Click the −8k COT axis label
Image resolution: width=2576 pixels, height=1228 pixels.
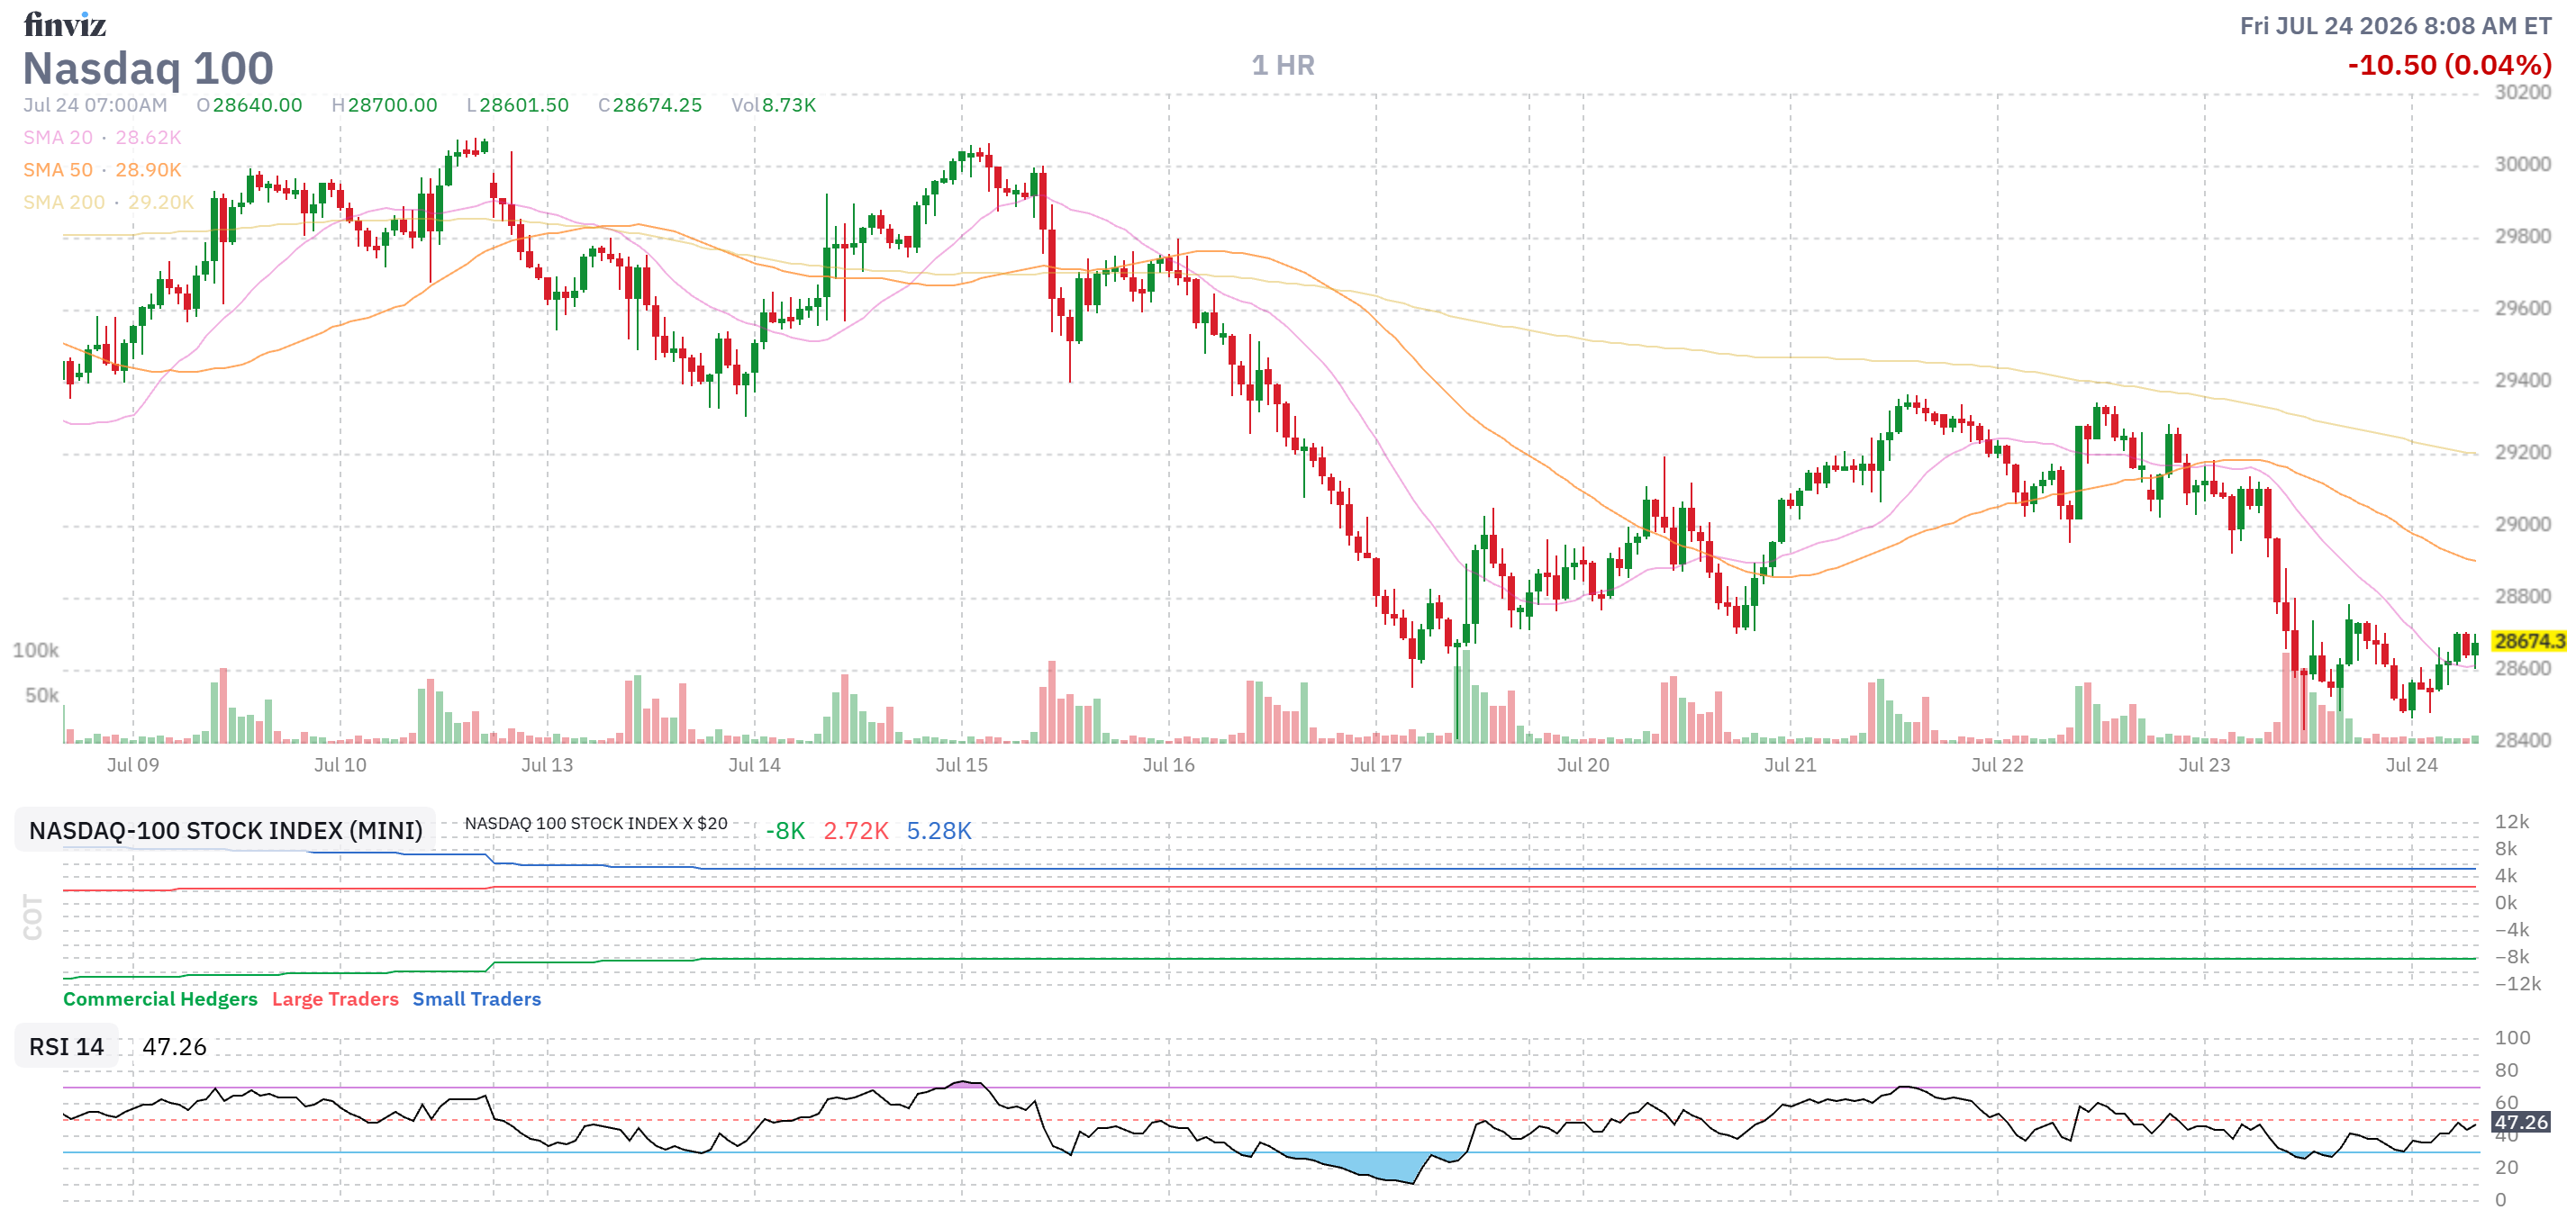coord(2512,956)
